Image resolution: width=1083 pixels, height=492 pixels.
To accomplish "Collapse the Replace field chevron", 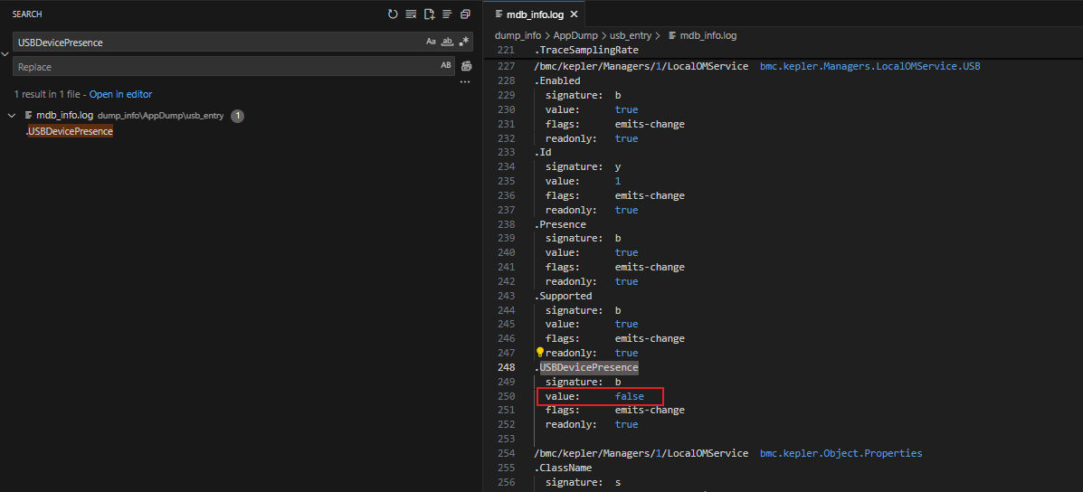I will pyautogui.click(x=5, y=54).
